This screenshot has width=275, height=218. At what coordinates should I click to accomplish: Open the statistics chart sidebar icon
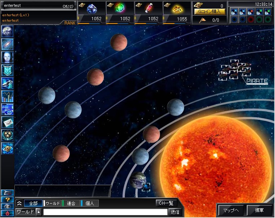pos(7,96)
